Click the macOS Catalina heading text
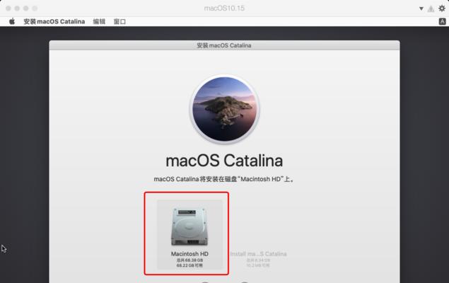Image resolution: width=449 pixels, height=283 pixels. (x=224, y=161)
